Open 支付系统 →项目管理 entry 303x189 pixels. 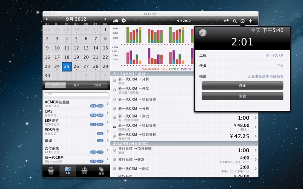tap(184, 150)
